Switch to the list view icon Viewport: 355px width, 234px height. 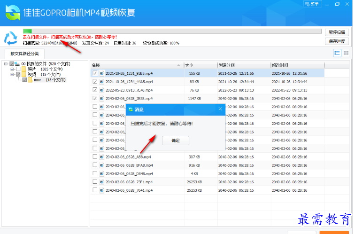[337, 53]
